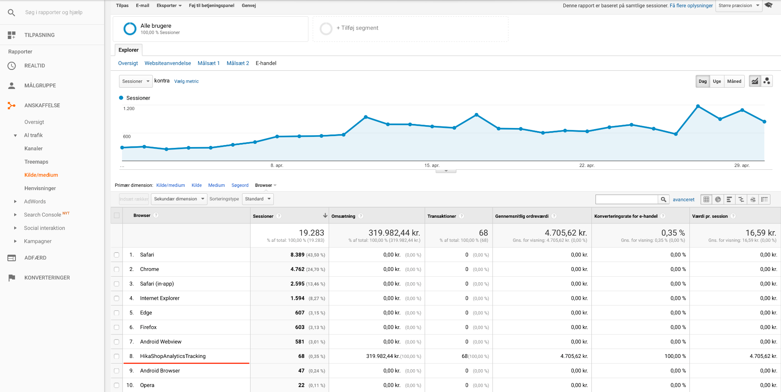Viewport: 781px width, 392px height.
Task: Select the comparison table view icon
Action: tap(741, 199)
